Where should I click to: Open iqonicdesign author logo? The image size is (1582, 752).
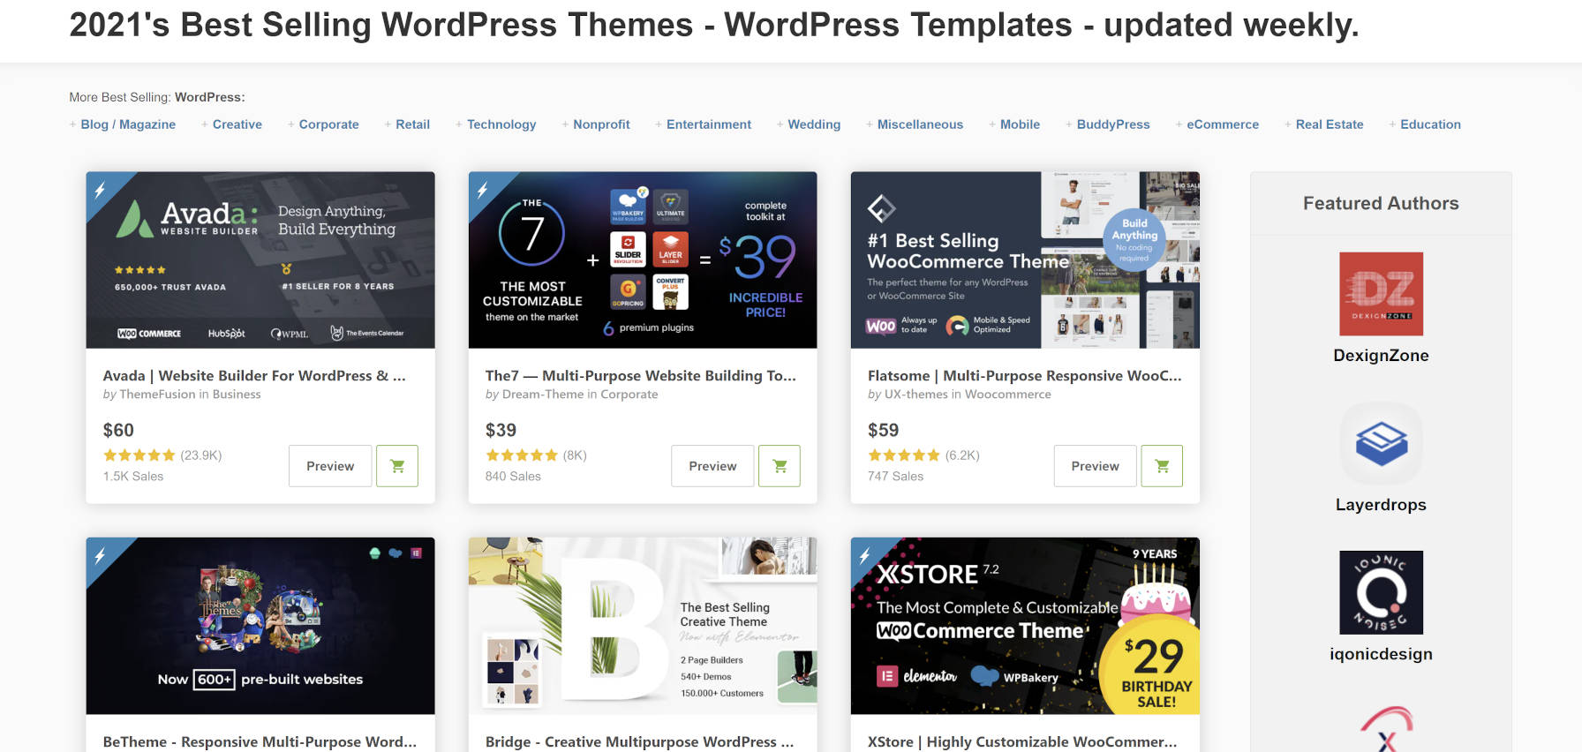pyautogui.click(x=1381, y=592)
